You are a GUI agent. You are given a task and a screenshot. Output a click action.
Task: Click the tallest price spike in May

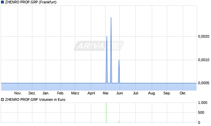(x=111, y=50)
